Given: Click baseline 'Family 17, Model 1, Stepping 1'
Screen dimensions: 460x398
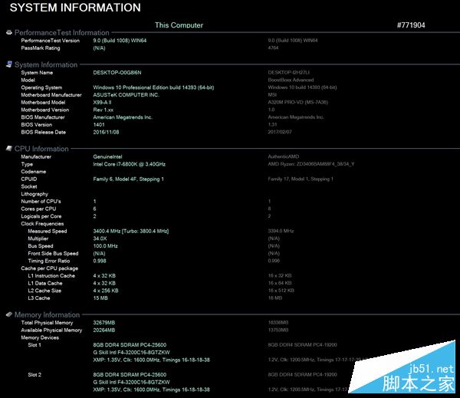Looking at the screenshot, I should point(301,179).
